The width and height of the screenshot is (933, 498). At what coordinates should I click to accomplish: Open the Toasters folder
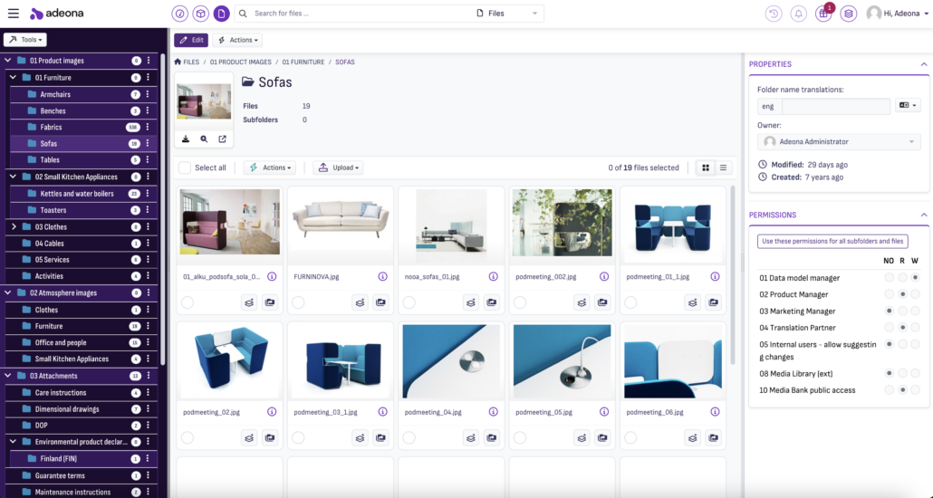53,210
